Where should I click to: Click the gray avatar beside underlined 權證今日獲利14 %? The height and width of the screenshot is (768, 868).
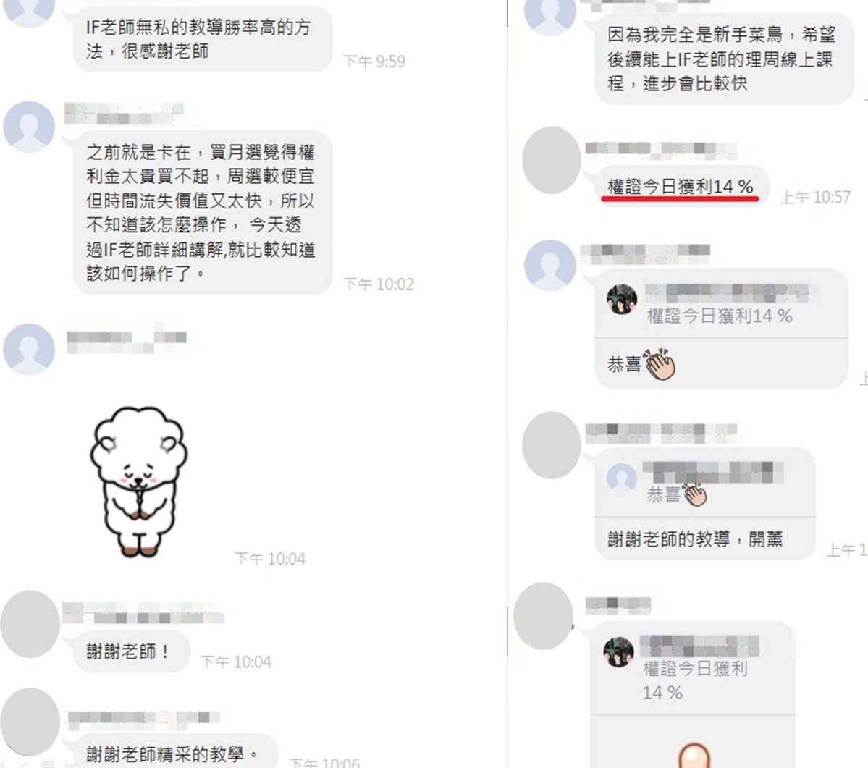(552, 160)
